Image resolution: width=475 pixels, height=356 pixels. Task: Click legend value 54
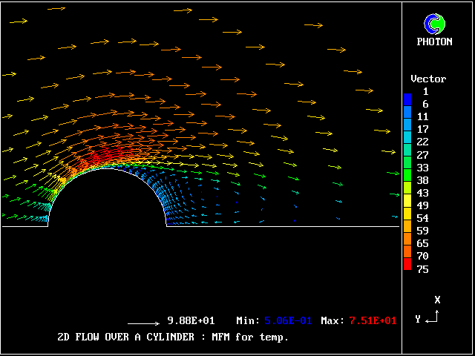tap(422, 218)
